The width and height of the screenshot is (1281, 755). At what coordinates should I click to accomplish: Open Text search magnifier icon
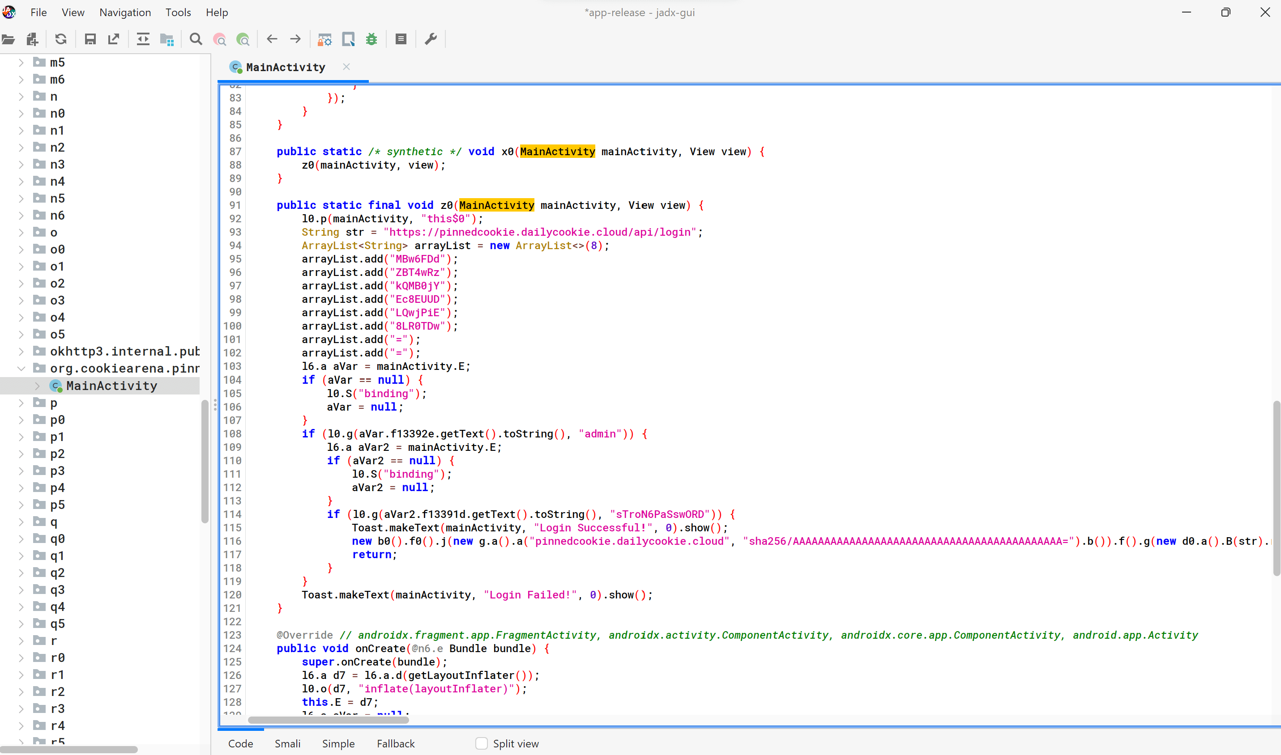pyautogui.click(x=196, y=39)
